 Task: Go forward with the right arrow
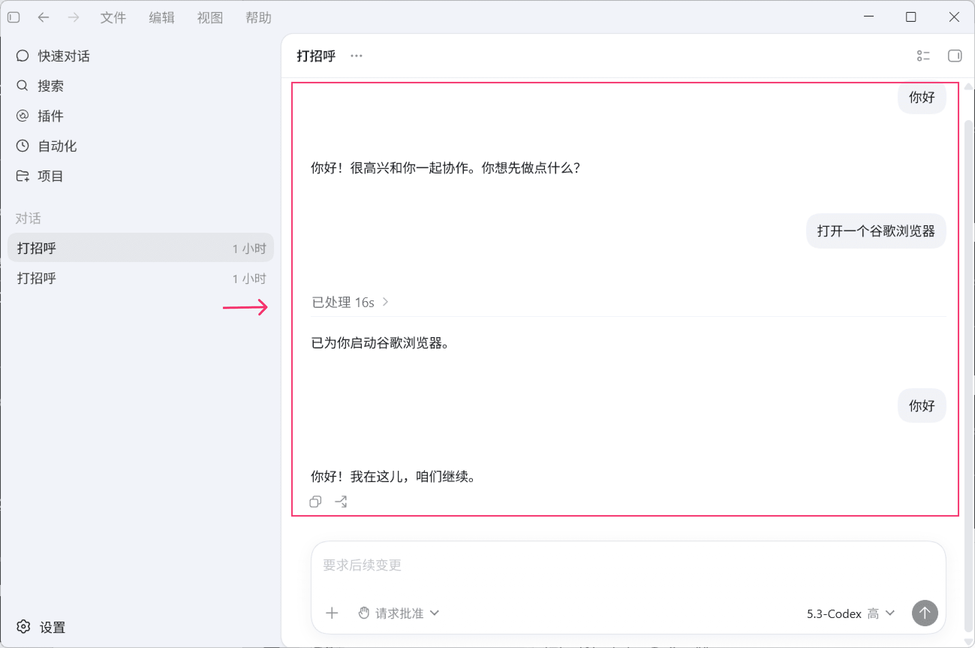click(74, 17)
